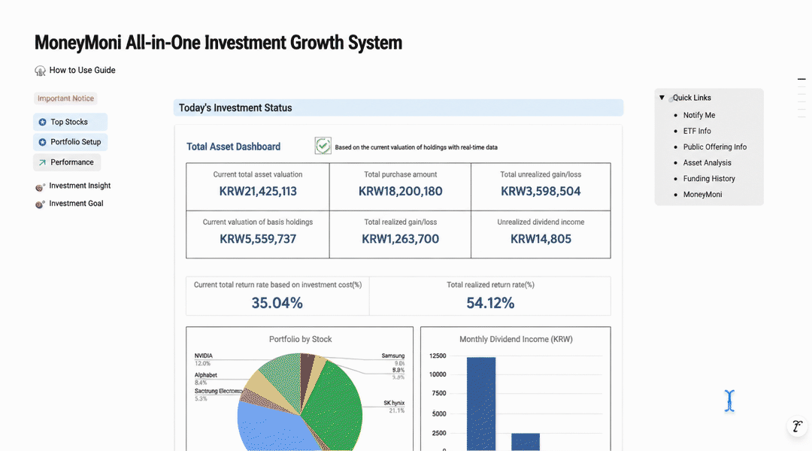Click the Performance arrow icon
The width and height of the screenshot is (812, 451).
tap(42, 162)
